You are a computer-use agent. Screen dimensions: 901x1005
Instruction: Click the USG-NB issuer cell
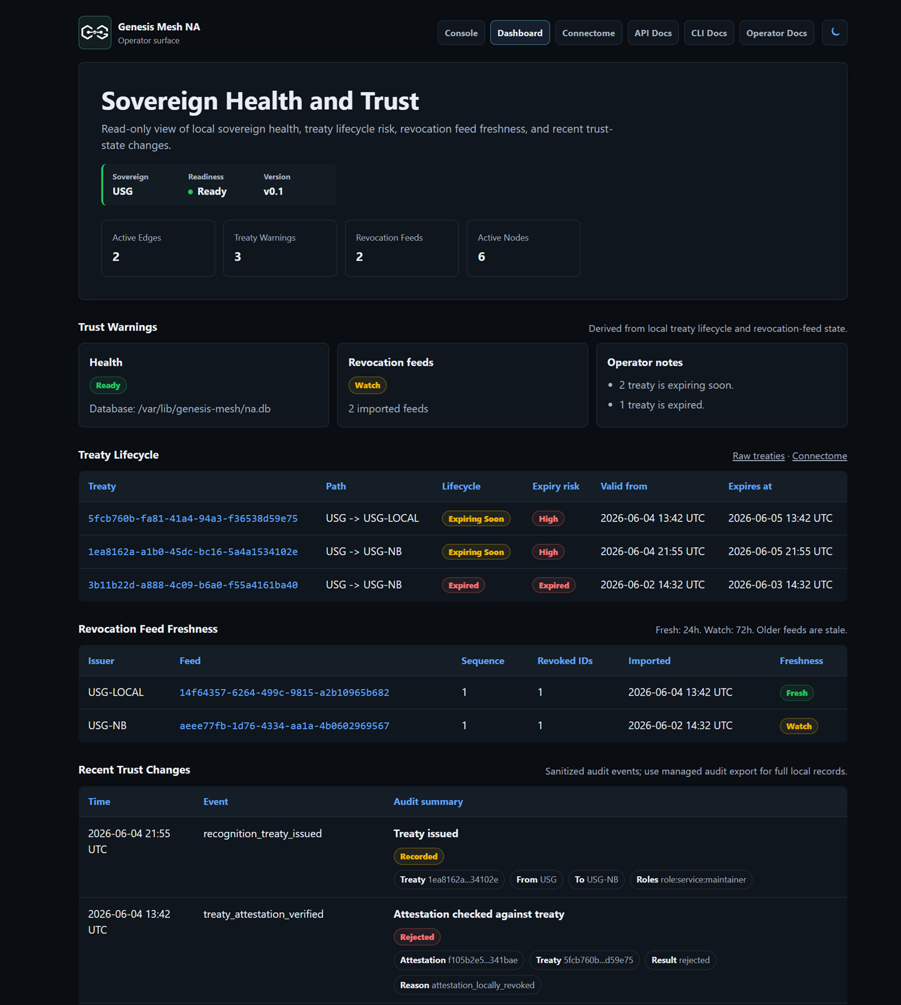(x=107, y=726)
